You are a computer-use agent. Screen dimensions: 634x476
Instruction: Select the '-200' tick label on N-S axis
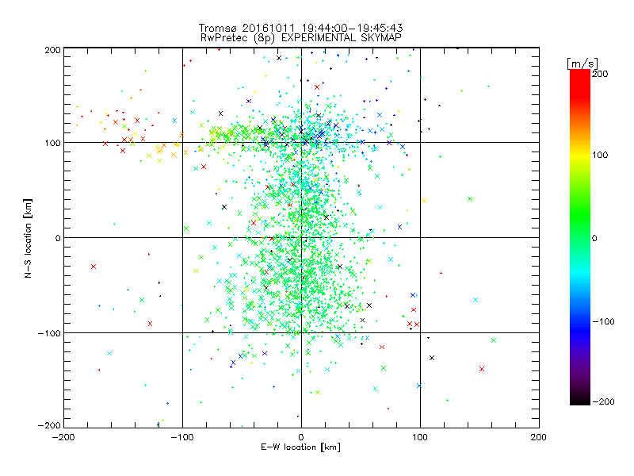50,425
